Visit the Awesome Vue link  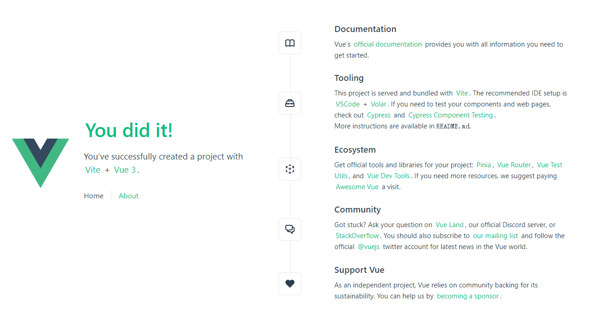[357, 187]
